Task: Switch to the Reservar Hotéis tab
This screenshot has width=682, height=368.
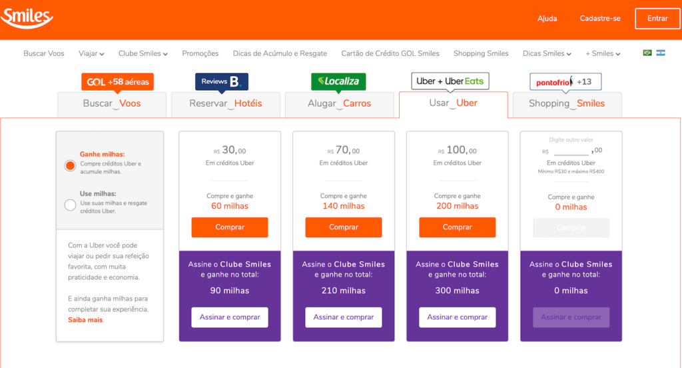Action: (x=226, y=103)
